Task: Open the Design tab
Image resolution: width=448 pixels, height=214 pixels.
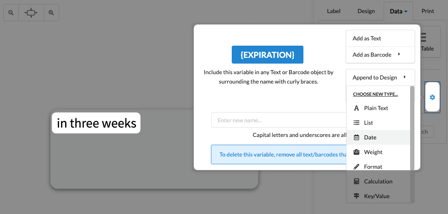Action: (366, 11)
